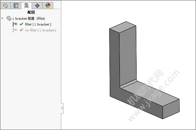Viewport: 196px width, 130px height.
Task: Open the DimXpertManager crosshair tab
Action: click(37, 6)
